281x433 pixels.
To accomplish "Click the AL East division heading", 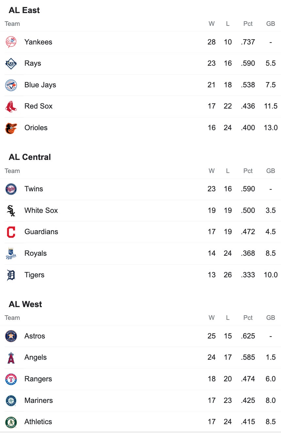I will coord(24,10).
